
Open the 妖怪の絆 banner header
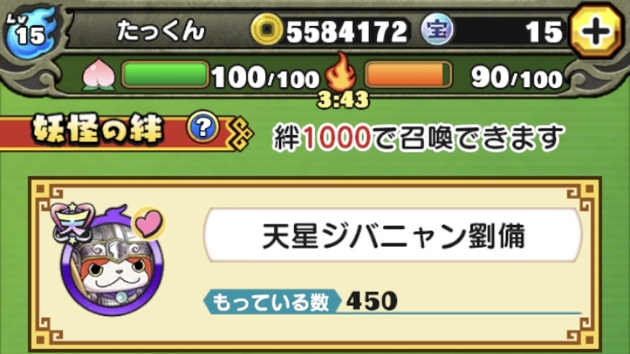(x=98, y=130)
